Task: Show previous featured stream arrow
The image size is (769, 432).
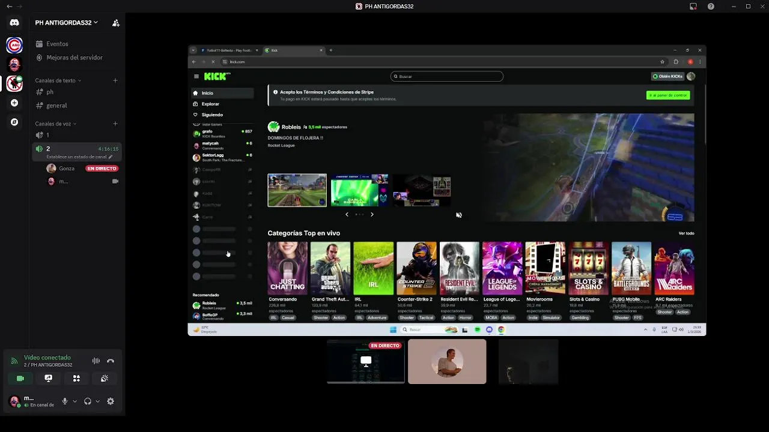Action: pyautogui.click(x=347, y=214)
